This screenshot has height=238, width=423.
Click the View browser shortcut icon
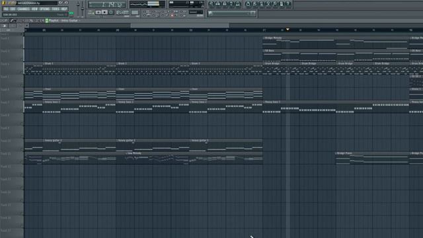click(231, 4)
